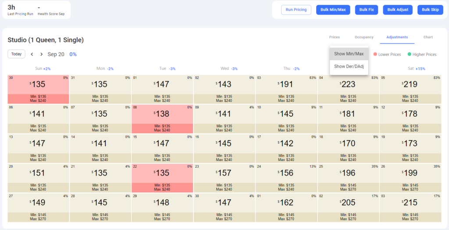Screen dimensions: 449x230
Task: Click the red Lower Prices legend dot
Action: (x=375, y=54)
